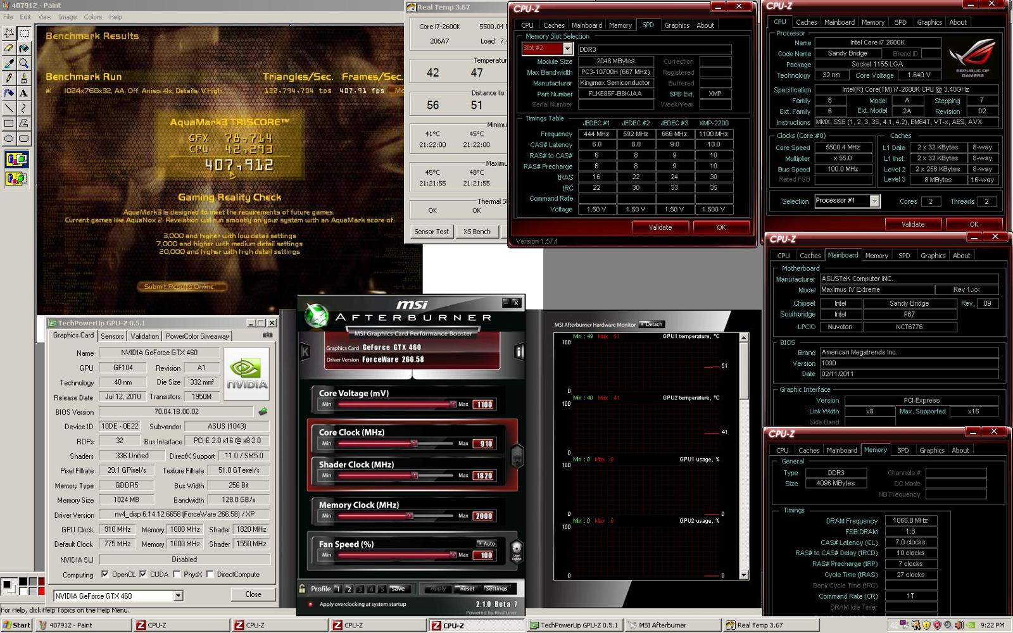The image size is (1013, 633).
Task: Select the Ellipse tool in Paint
Action: [9, 139]
